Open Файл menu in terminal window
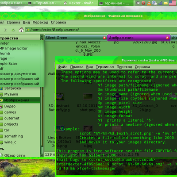 [x=62, y=67]
